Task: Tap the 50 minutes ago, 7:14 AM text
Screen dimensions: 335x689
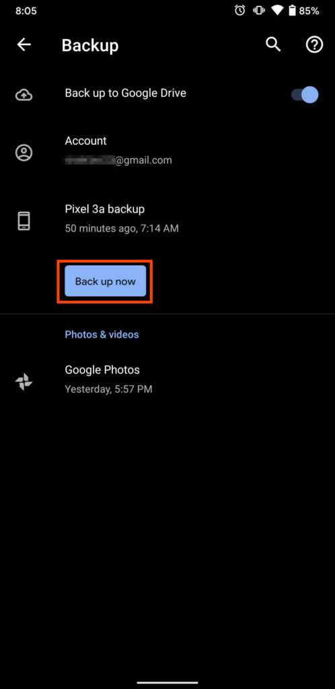Action: (x=122, y=229)
